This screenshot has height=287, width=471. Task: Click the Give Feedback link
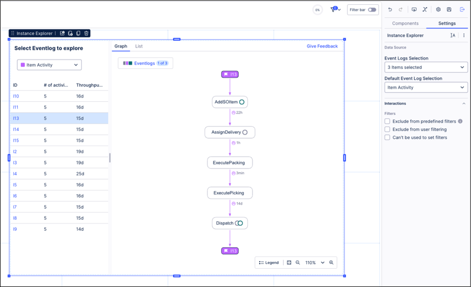[322, 46]
